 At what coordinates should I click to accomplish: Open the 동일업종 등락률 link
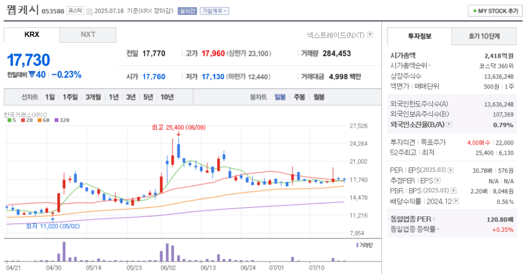[415, 229]
